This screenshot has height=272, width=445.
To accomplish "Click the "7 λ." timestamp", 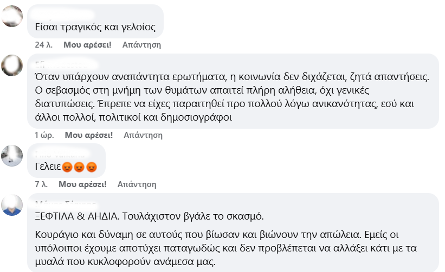I will pos(41,184).
